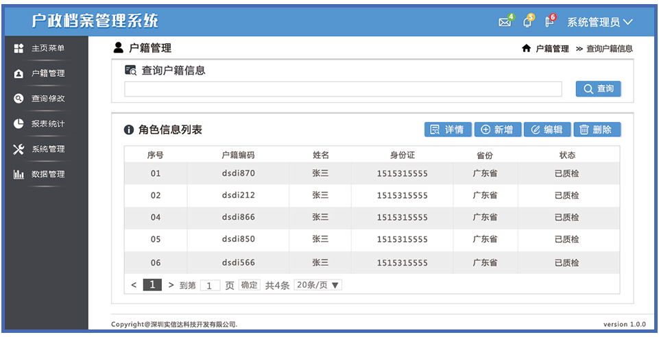Click 1515315555 in row 02
The image size is (659, 337).
click(x=403, y=196)
